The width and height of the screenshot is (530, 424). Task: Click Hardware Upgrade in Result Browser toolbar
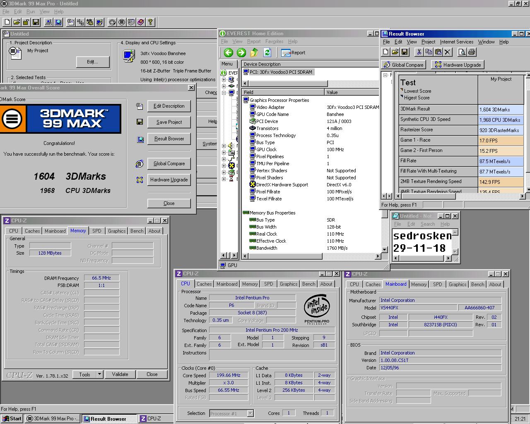[x=458, y=65]
